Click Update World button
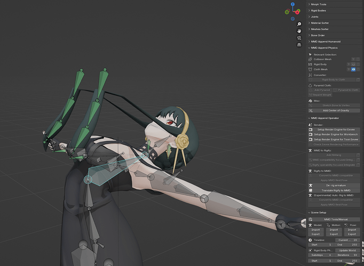Viewport: 364px width, 266px height. [x=347, y=251]
